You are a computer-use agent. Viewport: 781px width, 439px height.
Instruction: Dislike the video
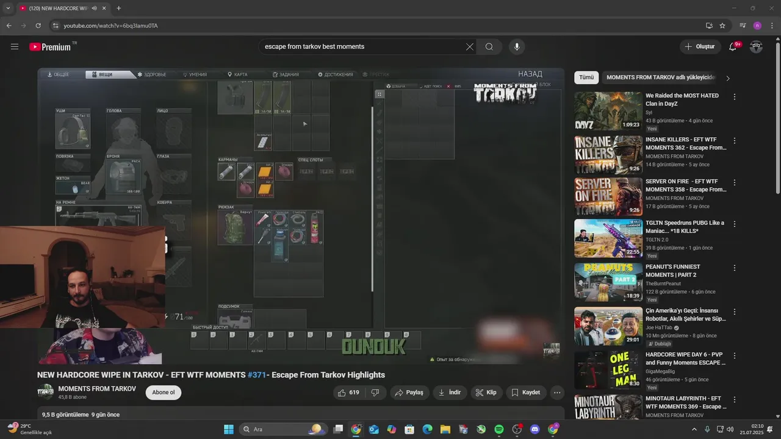pyautogui.click(x=375, y=393)
